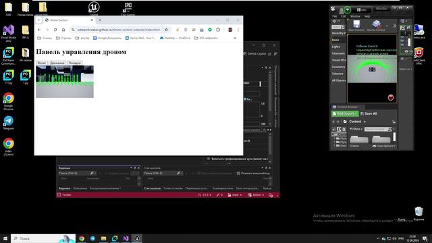Click the Взлет button on drone panel
Viewport: 432px width, 243px height.
(x=42, y=63)
